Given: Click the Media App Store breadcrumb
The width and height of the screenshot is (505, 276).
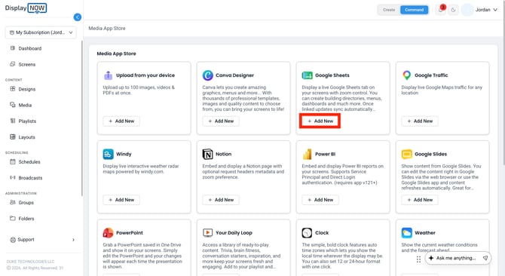Looking at the screenshot, I should (107, 29).
